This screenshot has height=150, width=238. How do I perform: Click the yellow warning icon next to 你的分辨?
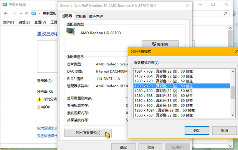[39, 99]
